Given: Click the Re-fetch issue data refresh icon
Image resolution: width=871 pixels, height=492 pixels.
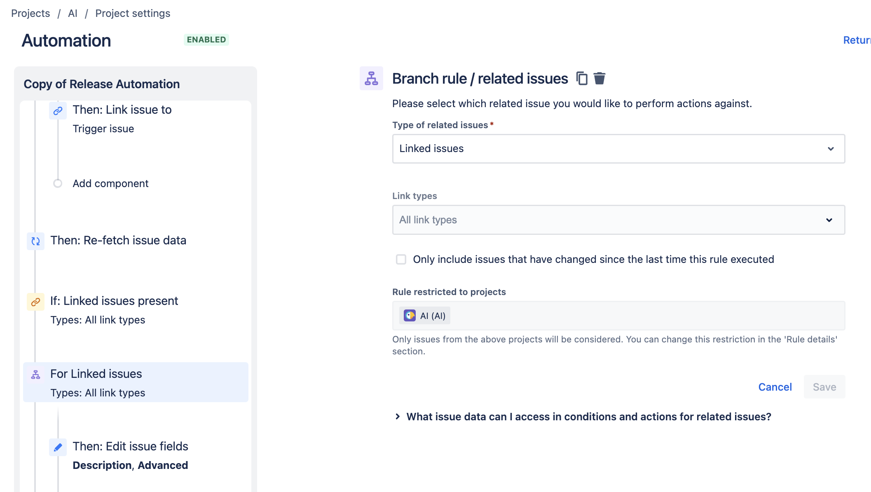Looking at the screenshot, I should [x=35, y=241].
